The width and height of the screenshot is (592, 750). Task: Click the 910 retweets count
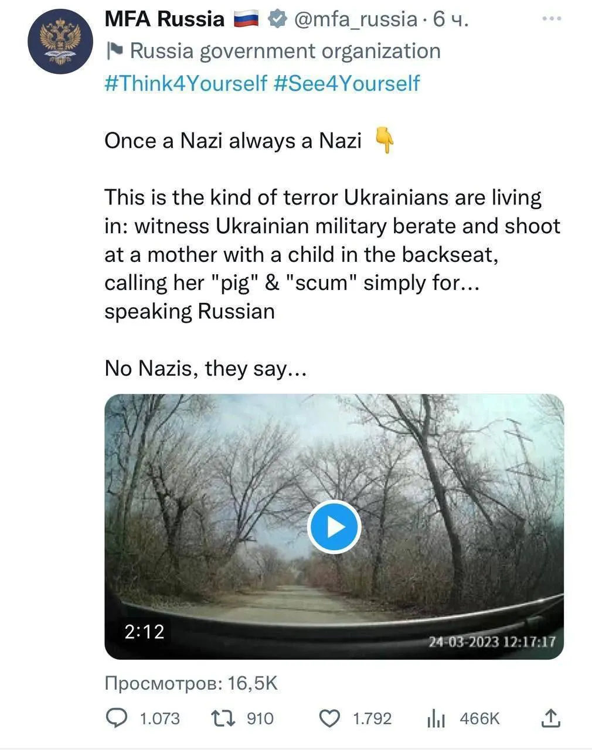point(260,718)
